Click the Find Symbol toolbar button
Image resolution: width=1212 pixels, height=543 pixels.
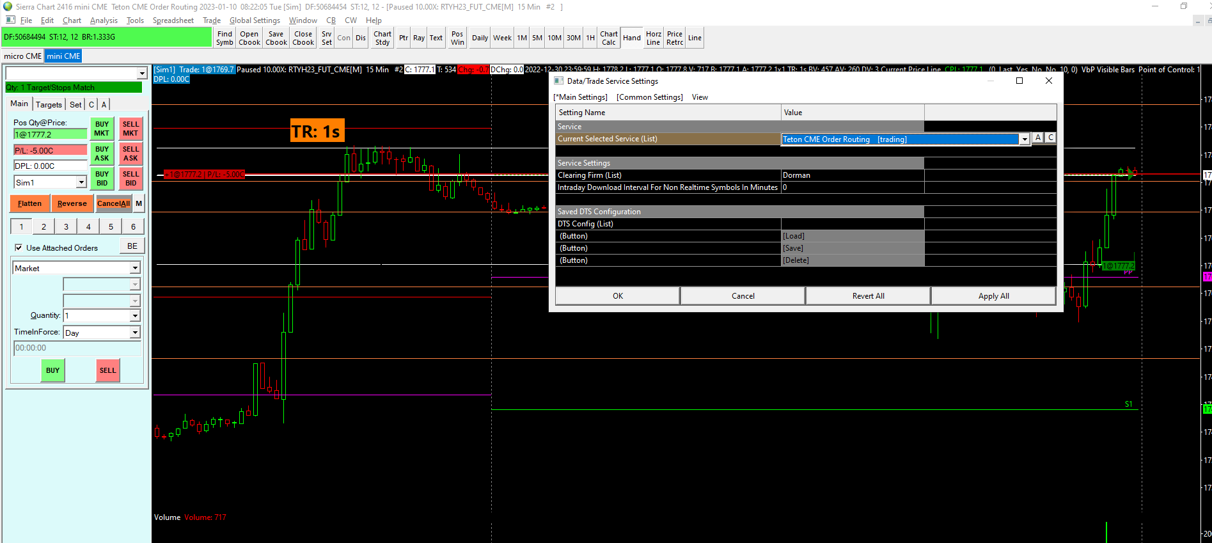(224, 38)
